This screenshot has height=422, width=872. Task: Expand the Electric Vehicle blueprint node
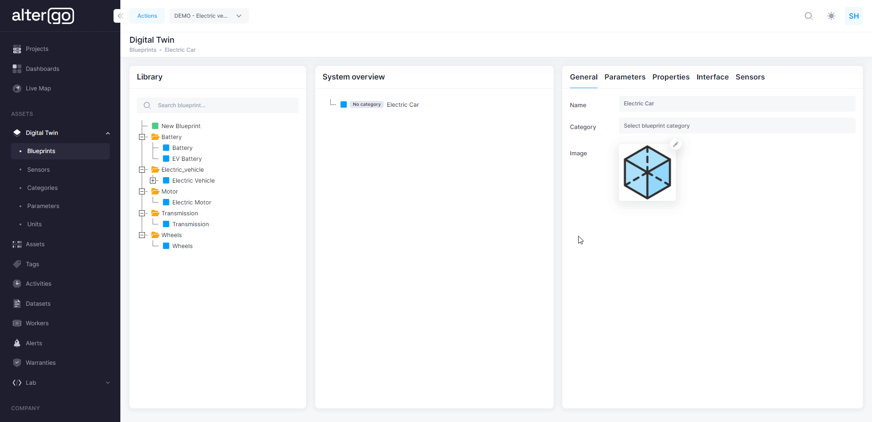pos(153,181)
